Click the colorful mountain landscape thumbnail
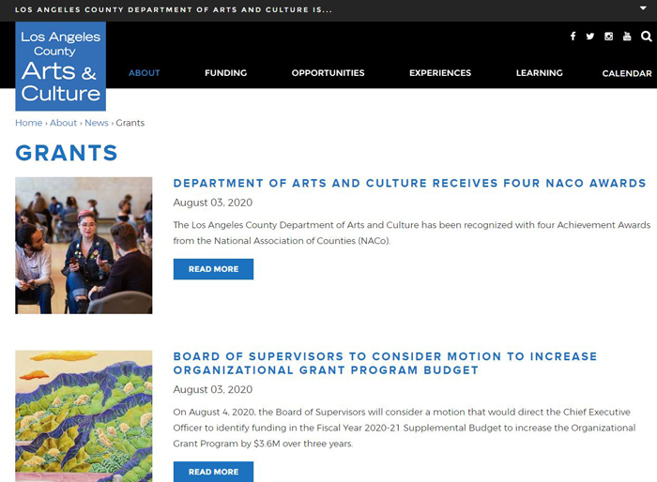 84,416
